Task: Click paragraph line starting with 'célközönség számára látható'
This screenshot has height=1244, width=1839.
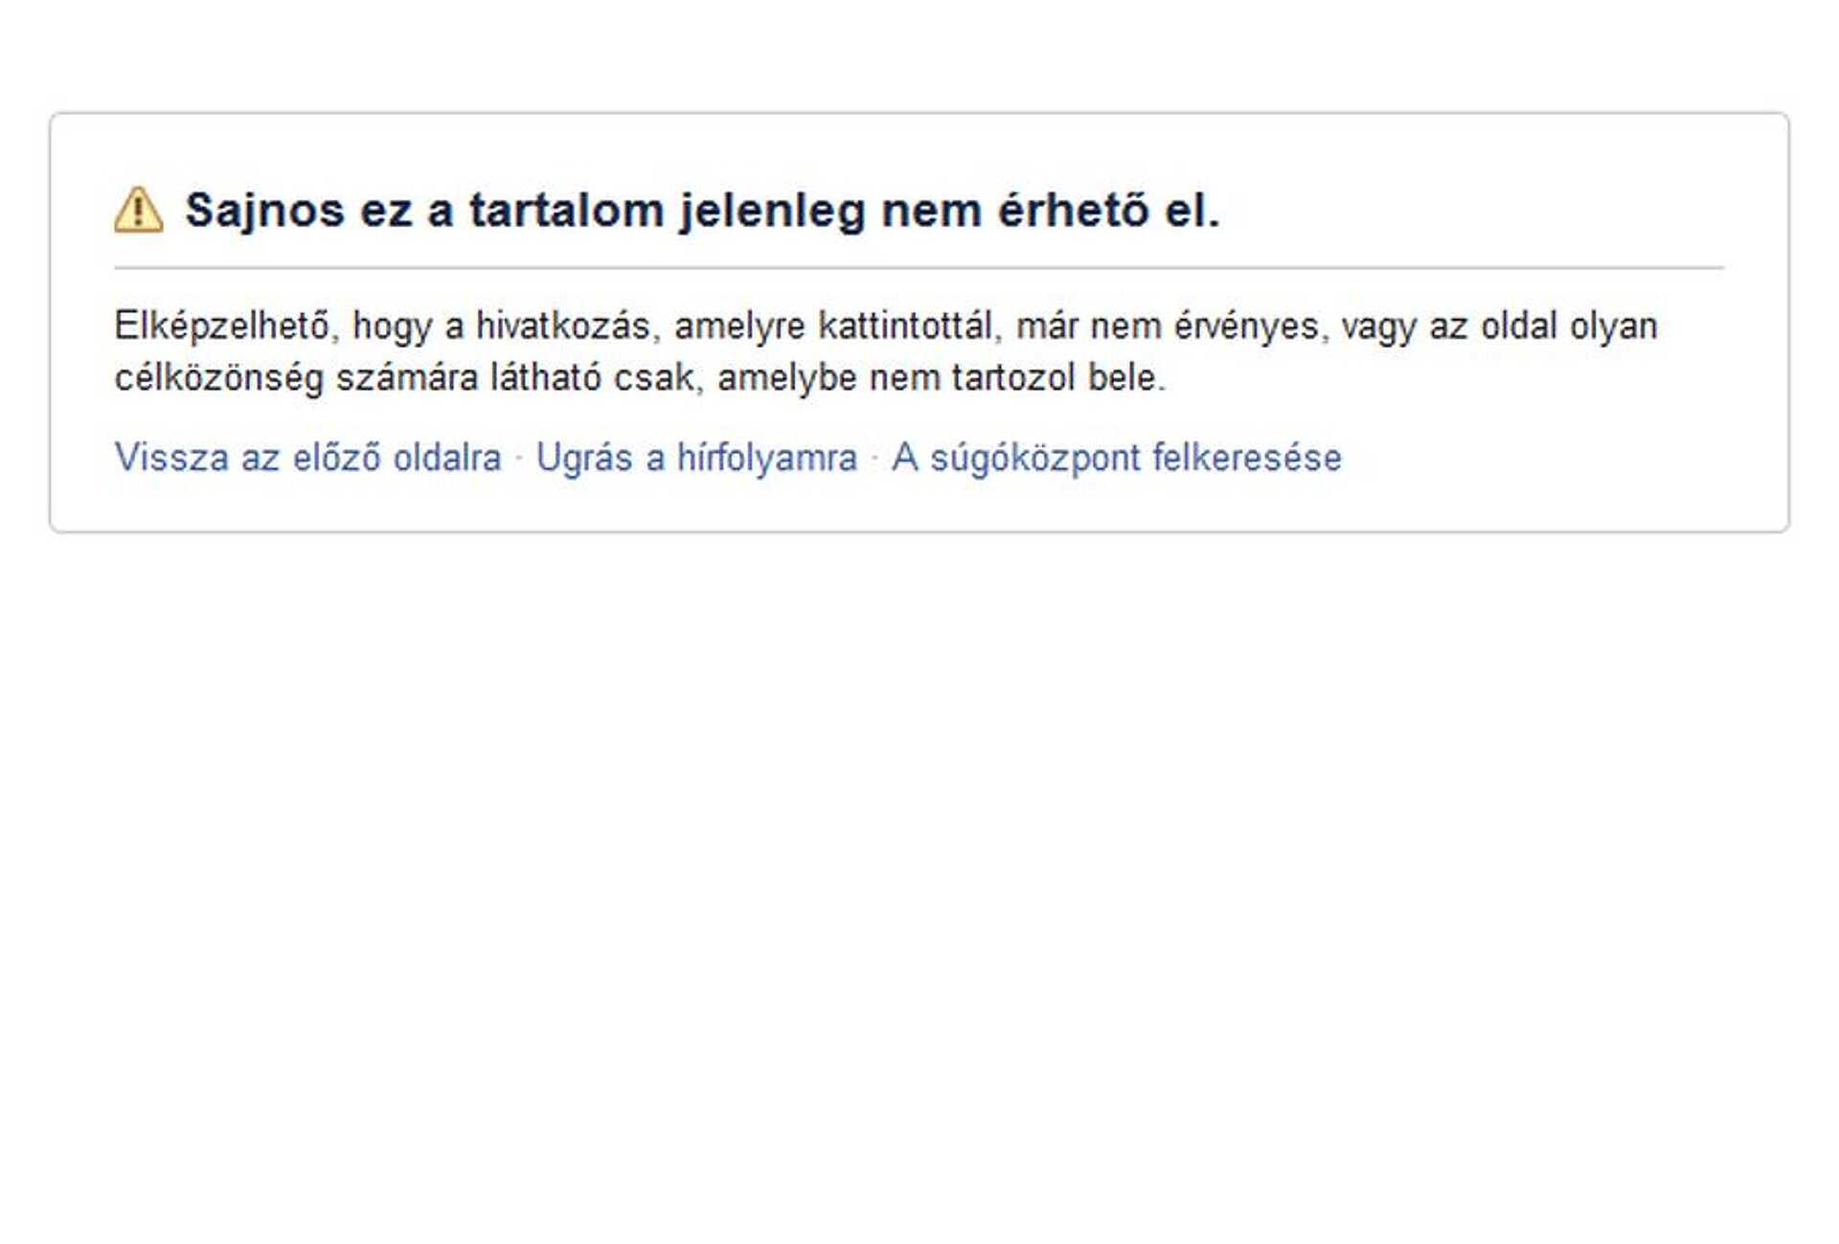Action: pos(640,377)
